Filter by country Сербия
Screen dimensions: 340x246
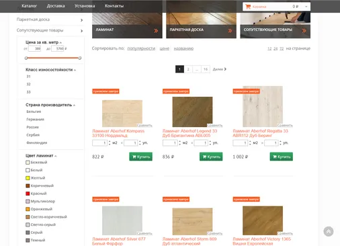pyautogui.click(x=33, y=135)
